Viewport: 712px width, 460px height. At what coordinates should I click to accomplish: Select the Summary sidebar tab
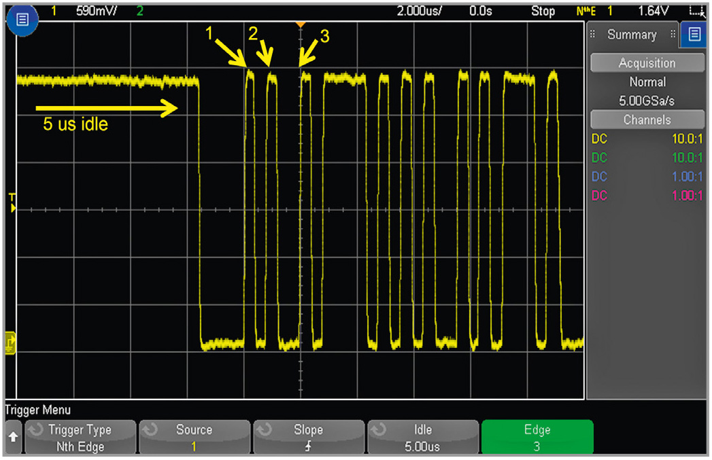(x=632, y=35)
